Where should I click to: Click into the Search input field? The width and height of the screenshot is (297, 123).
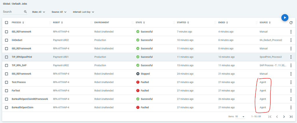point(12,12)
